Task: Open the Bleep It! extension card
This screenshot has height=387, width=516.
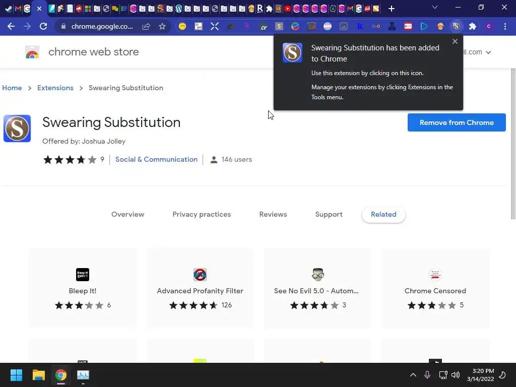Action: click(x=83, y=288)
